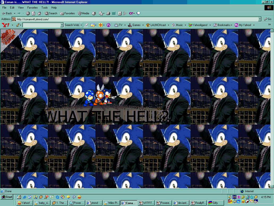
Task: Open the Help menu
Action: (54, 7)
